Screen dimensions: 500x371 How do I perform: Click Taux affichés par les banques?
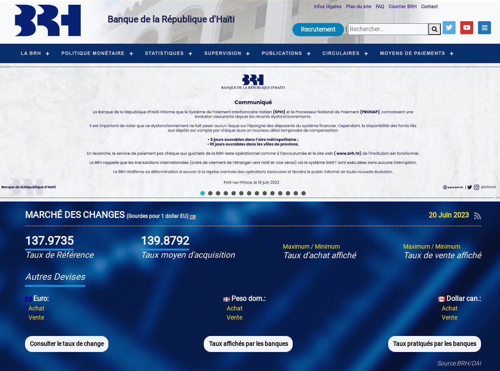[x=248, y=344]
